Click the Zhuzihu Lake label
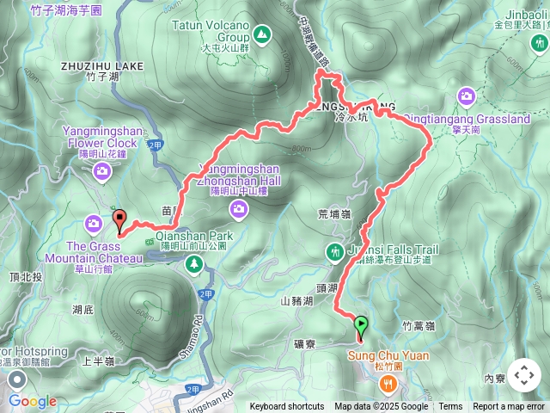Viewport: 550px width, 413px height. coord(102,71)
